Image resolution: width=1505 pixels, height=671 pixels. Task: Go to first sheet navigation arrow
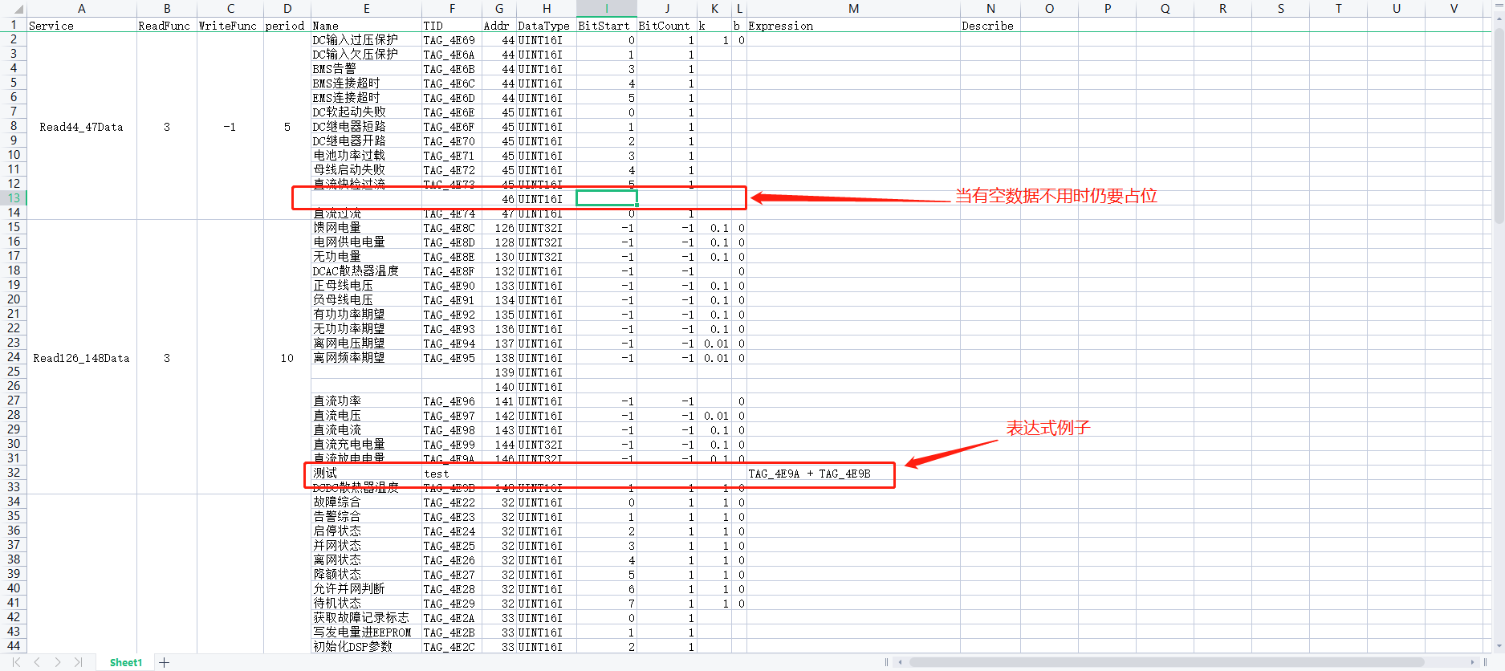coord(16,662)
